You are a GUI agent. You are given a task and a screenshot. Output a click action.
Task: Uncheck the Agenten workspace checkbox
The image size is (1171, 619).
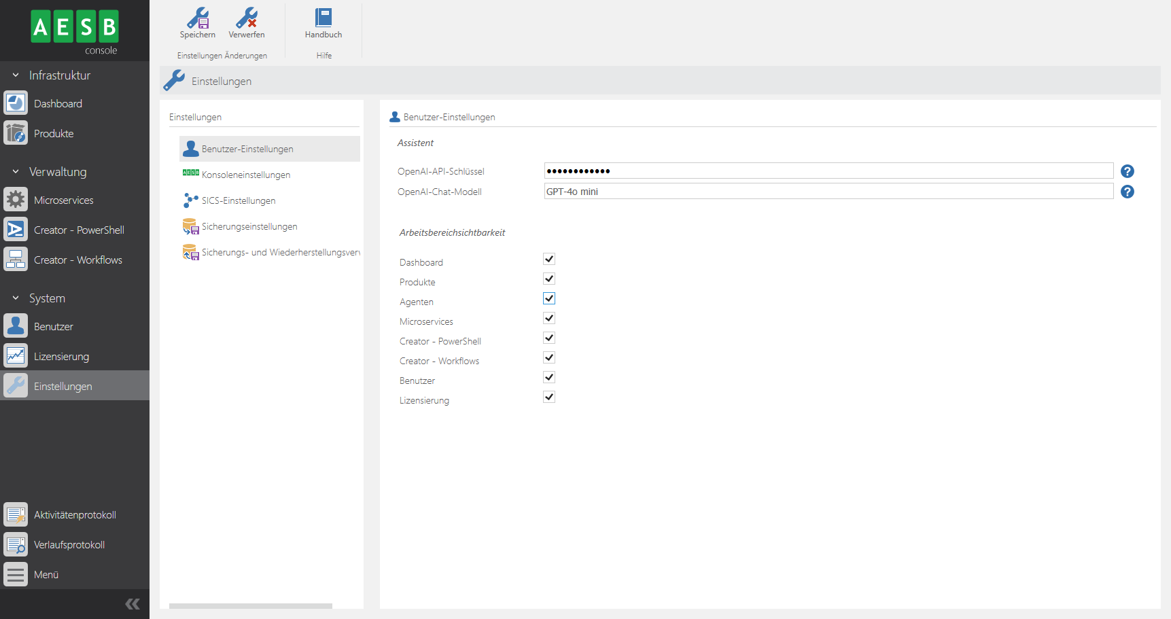[549, 298]
